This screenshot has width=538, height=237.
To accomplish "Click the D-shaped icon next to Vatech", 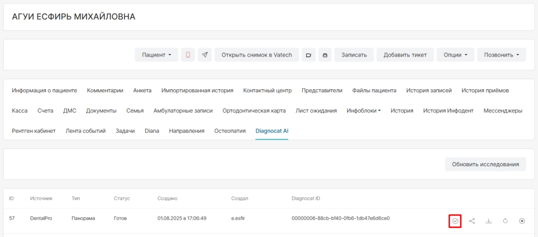I will (x=309, y=55).
